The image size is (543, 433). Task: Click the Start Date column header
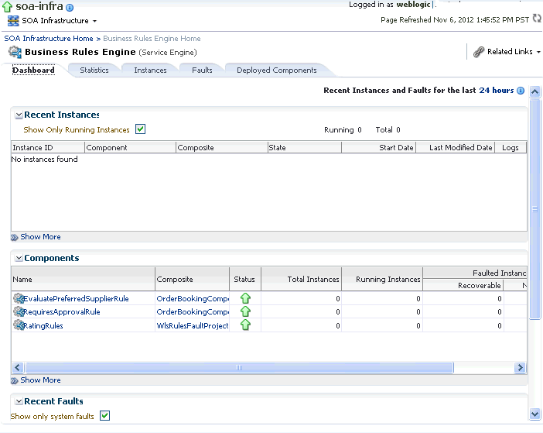[x=378, y=147]
